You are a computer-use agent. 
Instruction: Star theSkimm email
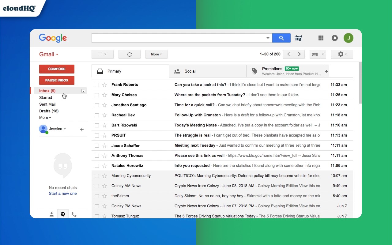coord(104,196)
